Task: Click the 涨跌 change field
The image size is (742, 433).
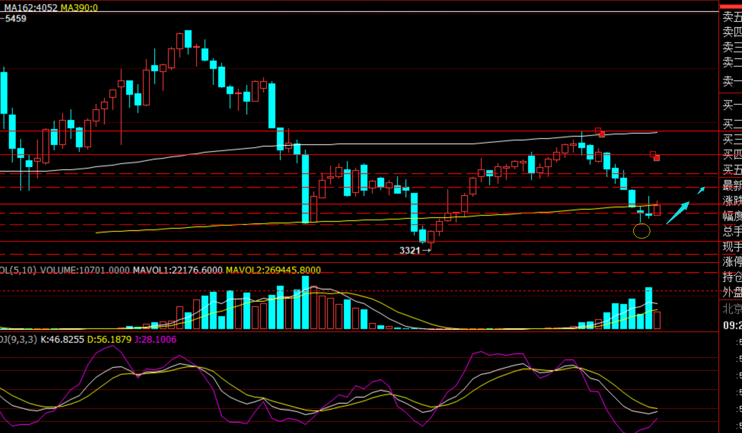Action: coord(732,200)
